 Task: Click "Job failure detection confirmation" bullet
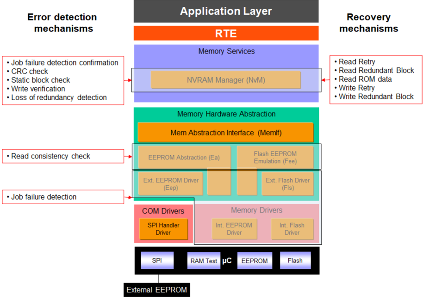[x=62, y=62]
